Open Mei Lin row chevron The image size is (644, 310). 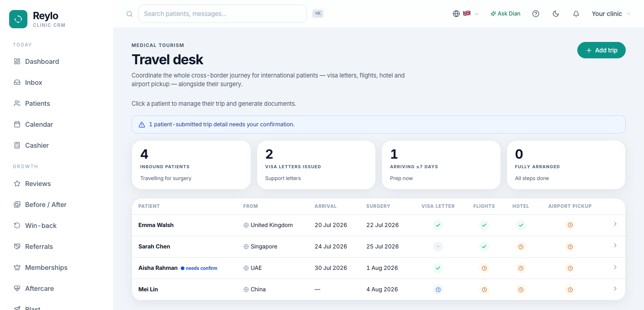(x=615, y=289)
